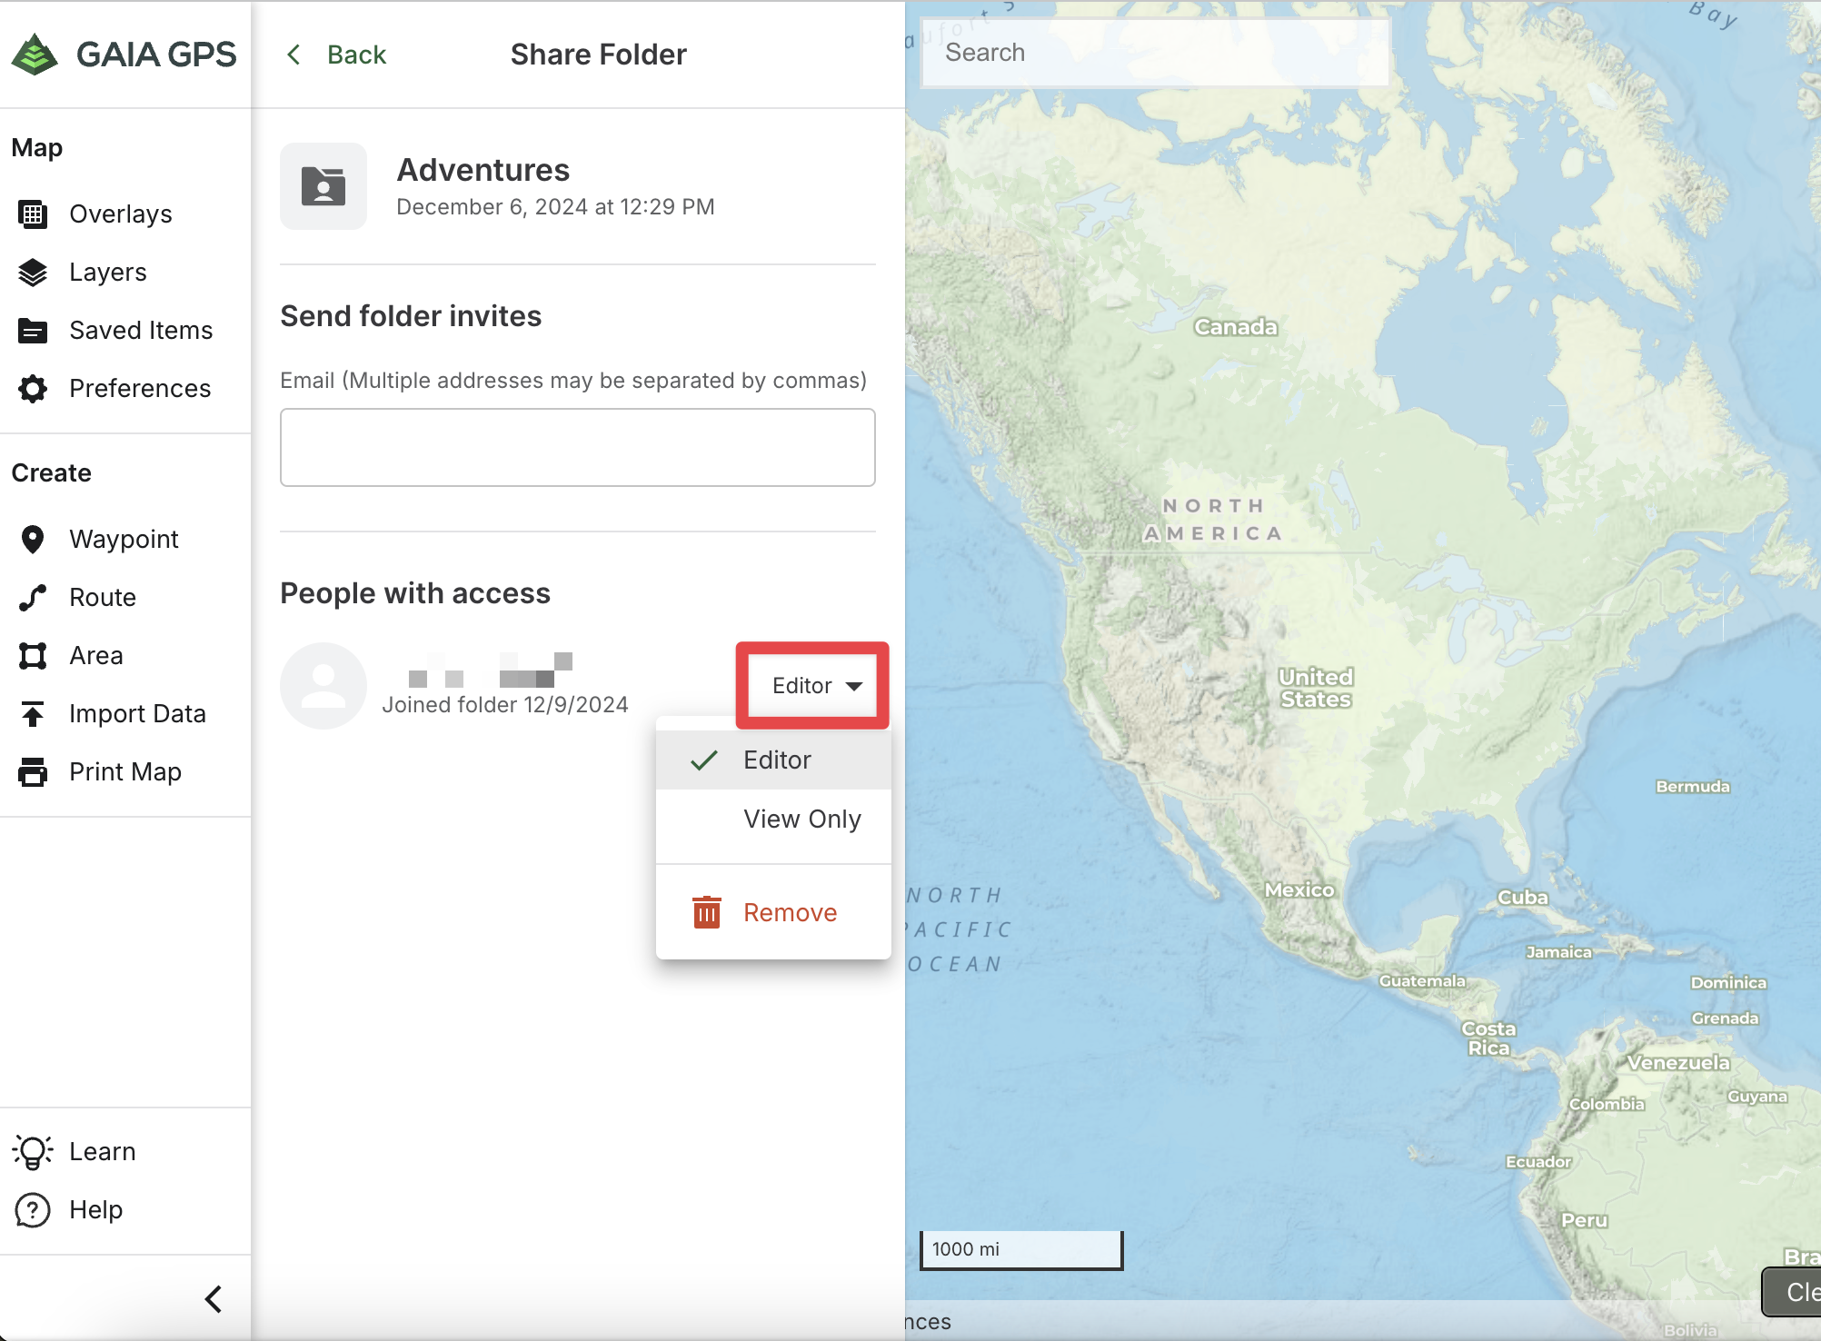Click the map Search box
Viewport: 1821px width, 1341px height.
coord(1155,53)
